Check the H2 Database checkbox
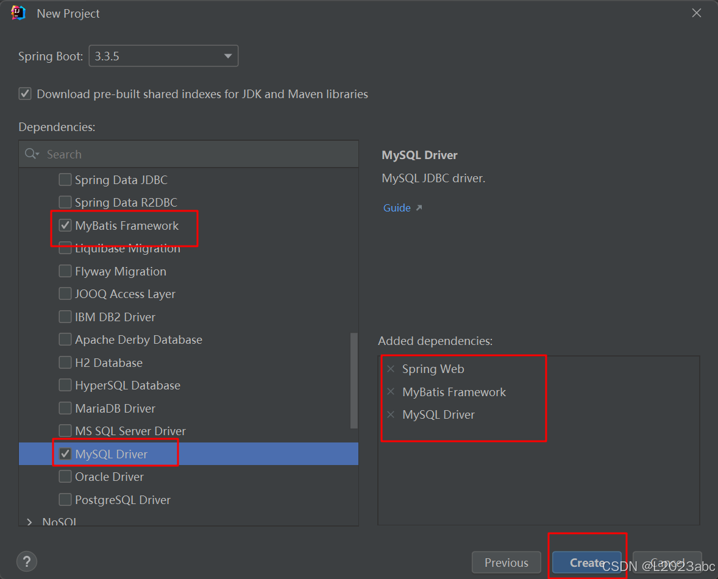 [65, 363]
